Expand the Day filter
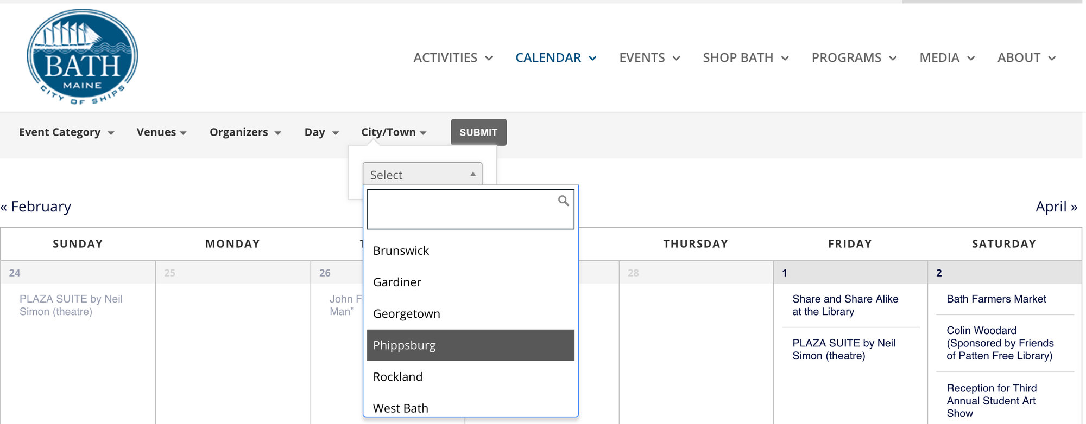The image size is (1086, 424). click(321, 132)
